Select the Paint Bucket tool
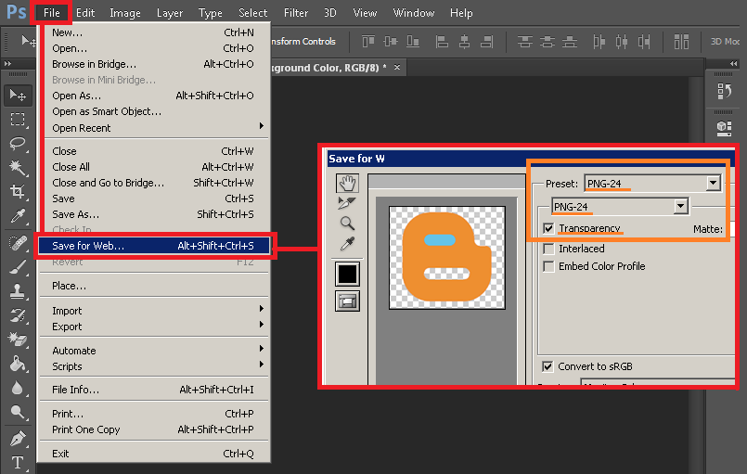The height and width of the screenshot is (474, 747). (x=19, y=364)
